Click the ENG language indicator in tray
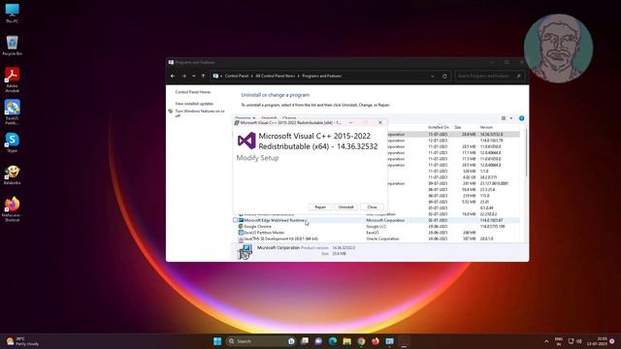 coord(559,341)
